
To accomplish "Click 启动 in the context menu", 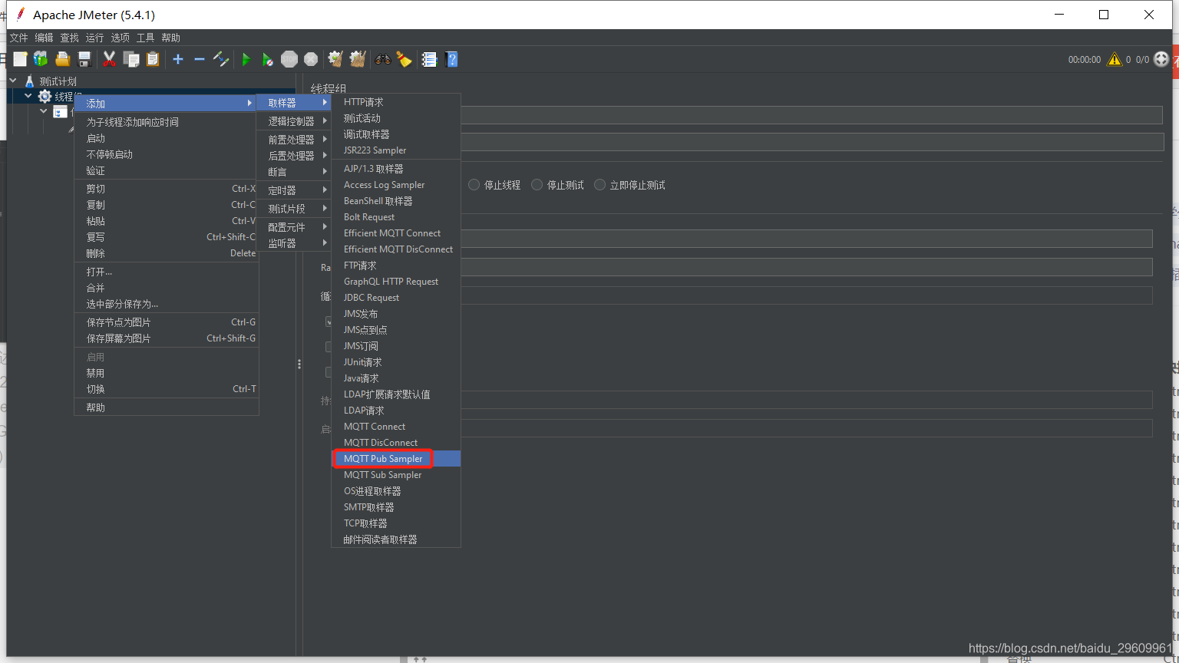I will pyautogui.click(x=95, y=137).
